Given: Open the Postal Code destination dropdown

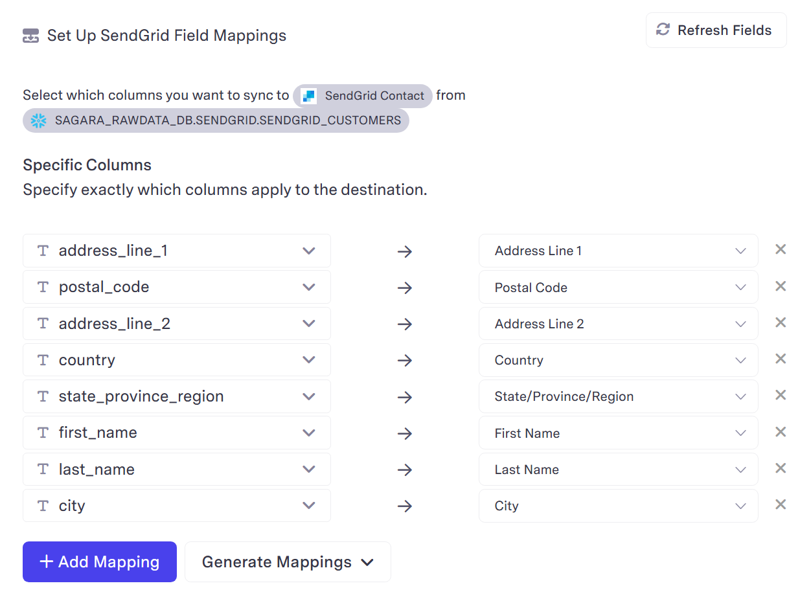Looking at the screenshot, I should click(x=619, y=287).
